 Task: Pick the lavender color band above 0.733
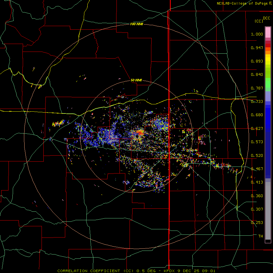tap(268, 96)
